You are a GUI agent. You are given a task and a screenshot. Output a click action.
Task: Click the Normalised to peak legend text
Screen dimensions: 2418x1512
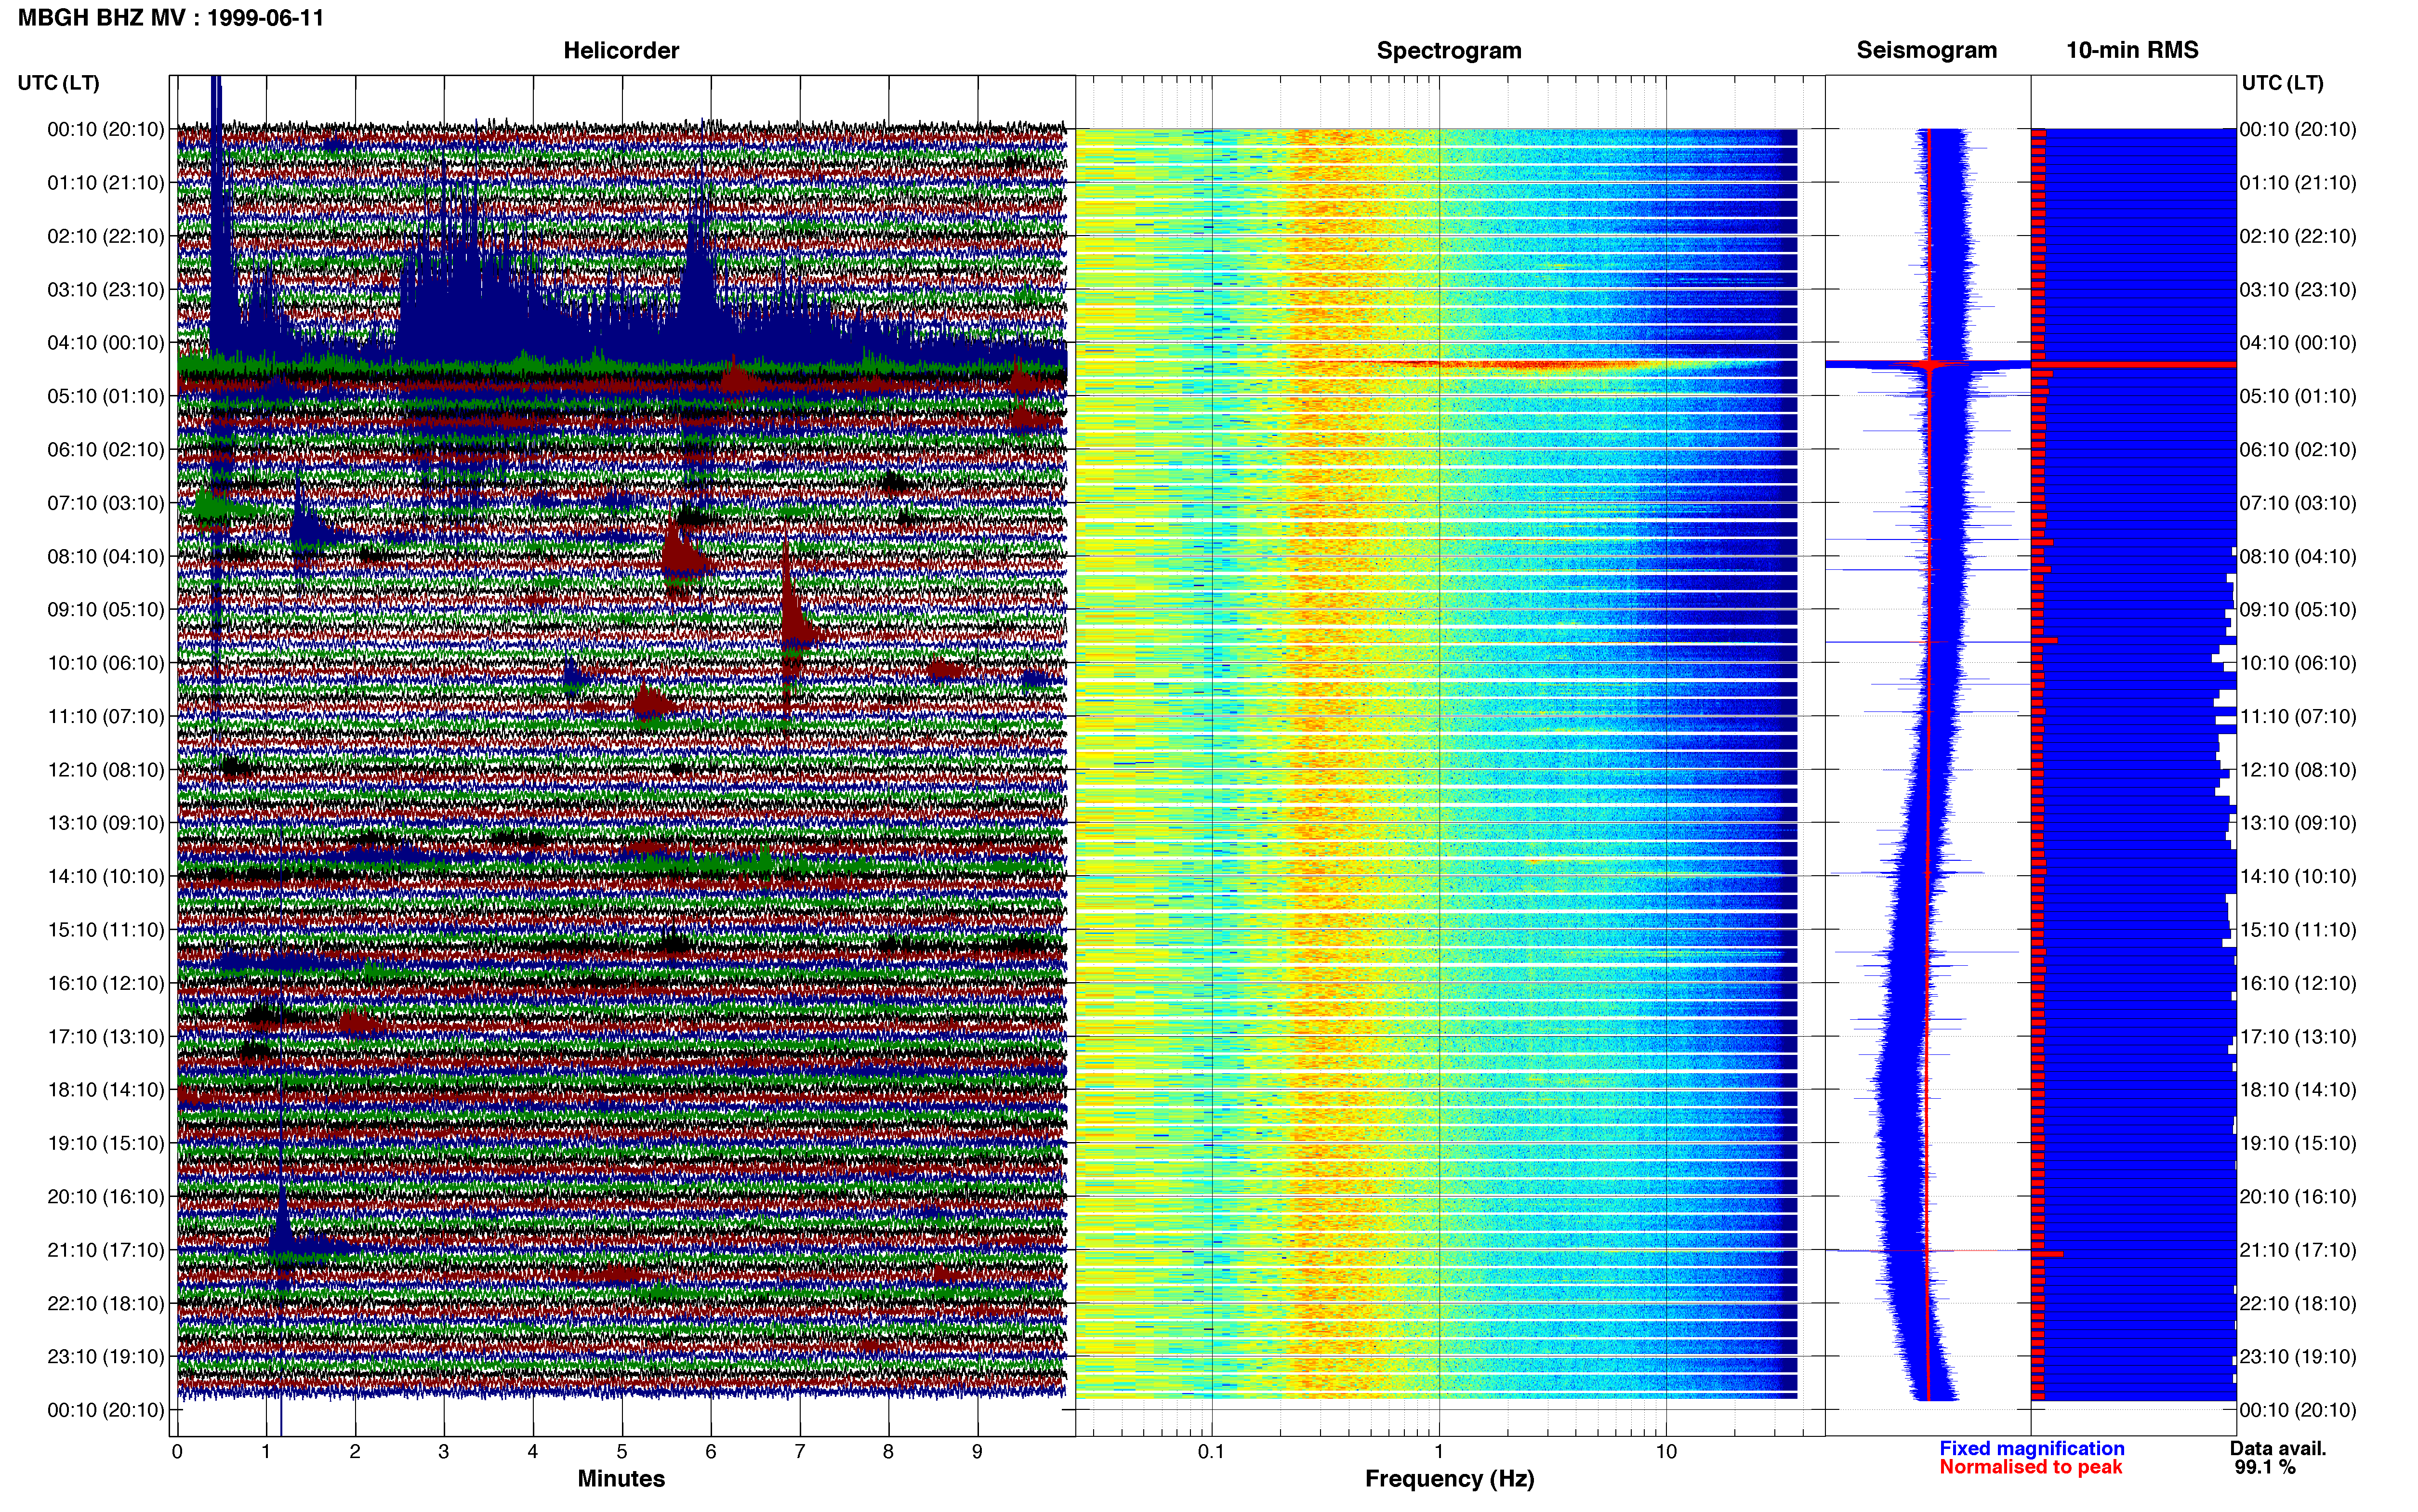pos(2031,1467)
